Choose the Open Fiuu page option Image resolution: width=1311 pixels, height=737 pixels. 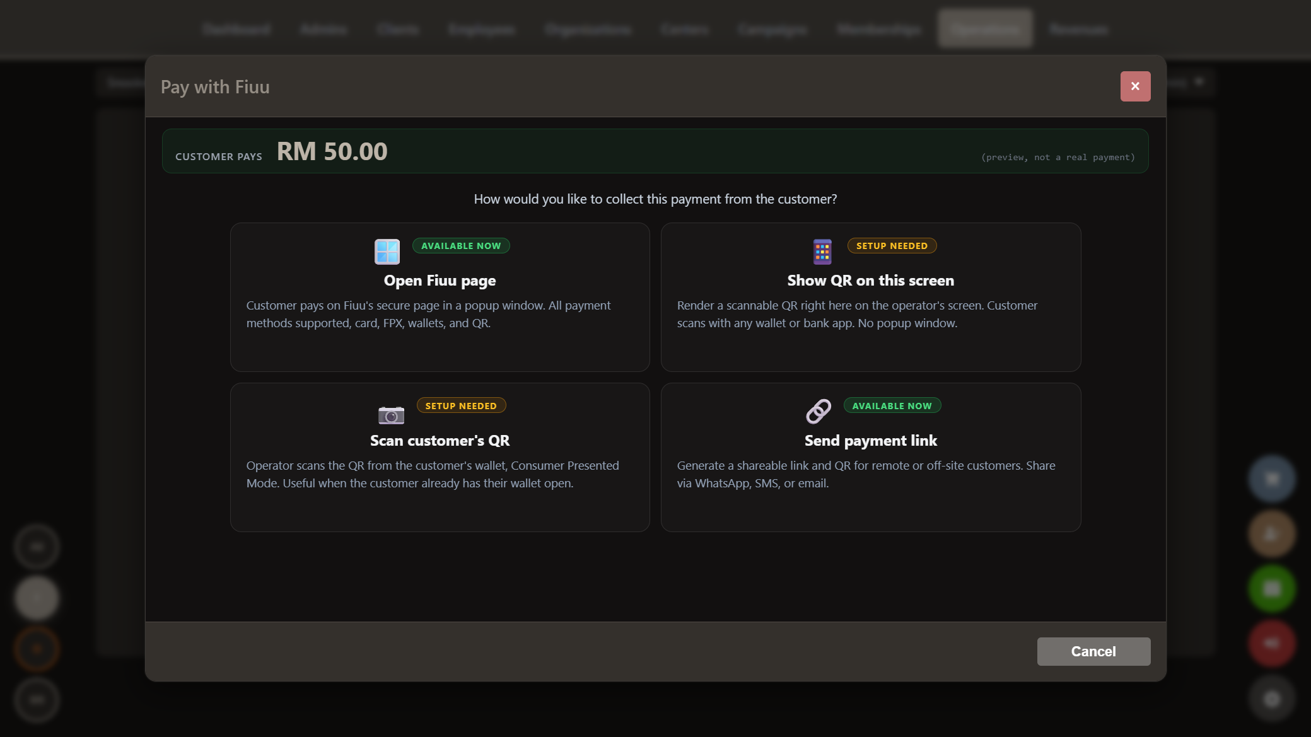(x=440, y=297)
